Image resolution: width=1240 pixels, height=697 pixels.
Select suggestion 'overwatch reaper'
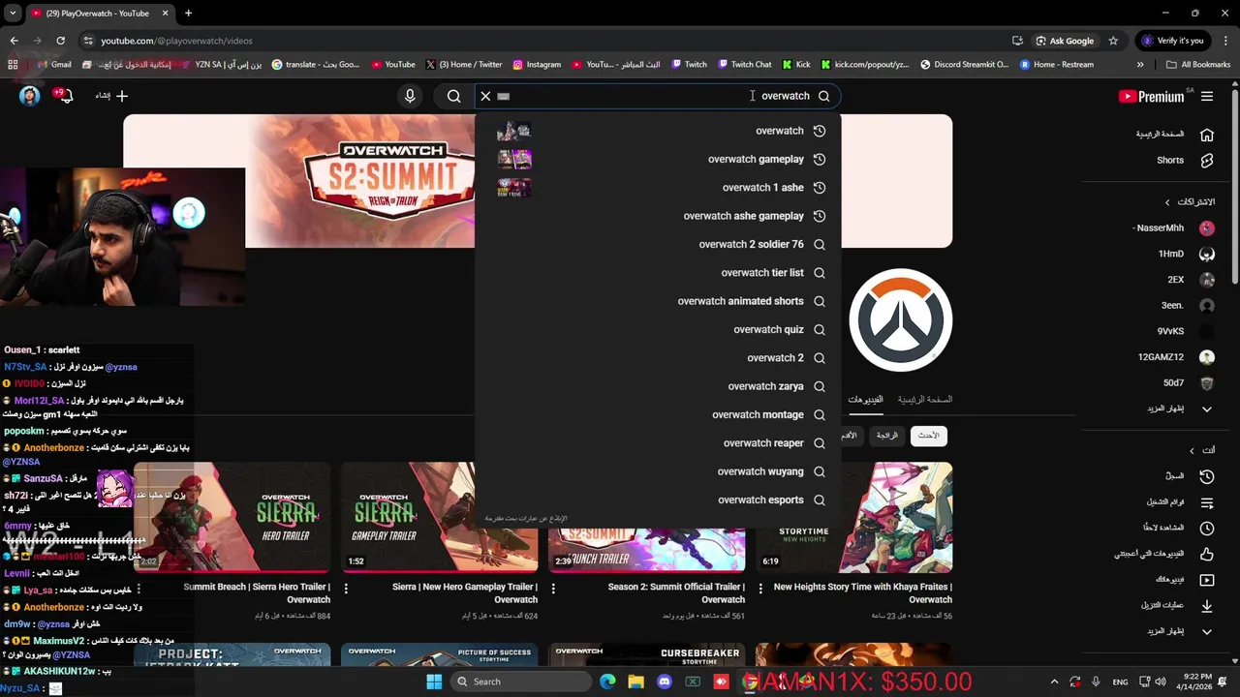[658, 443]
